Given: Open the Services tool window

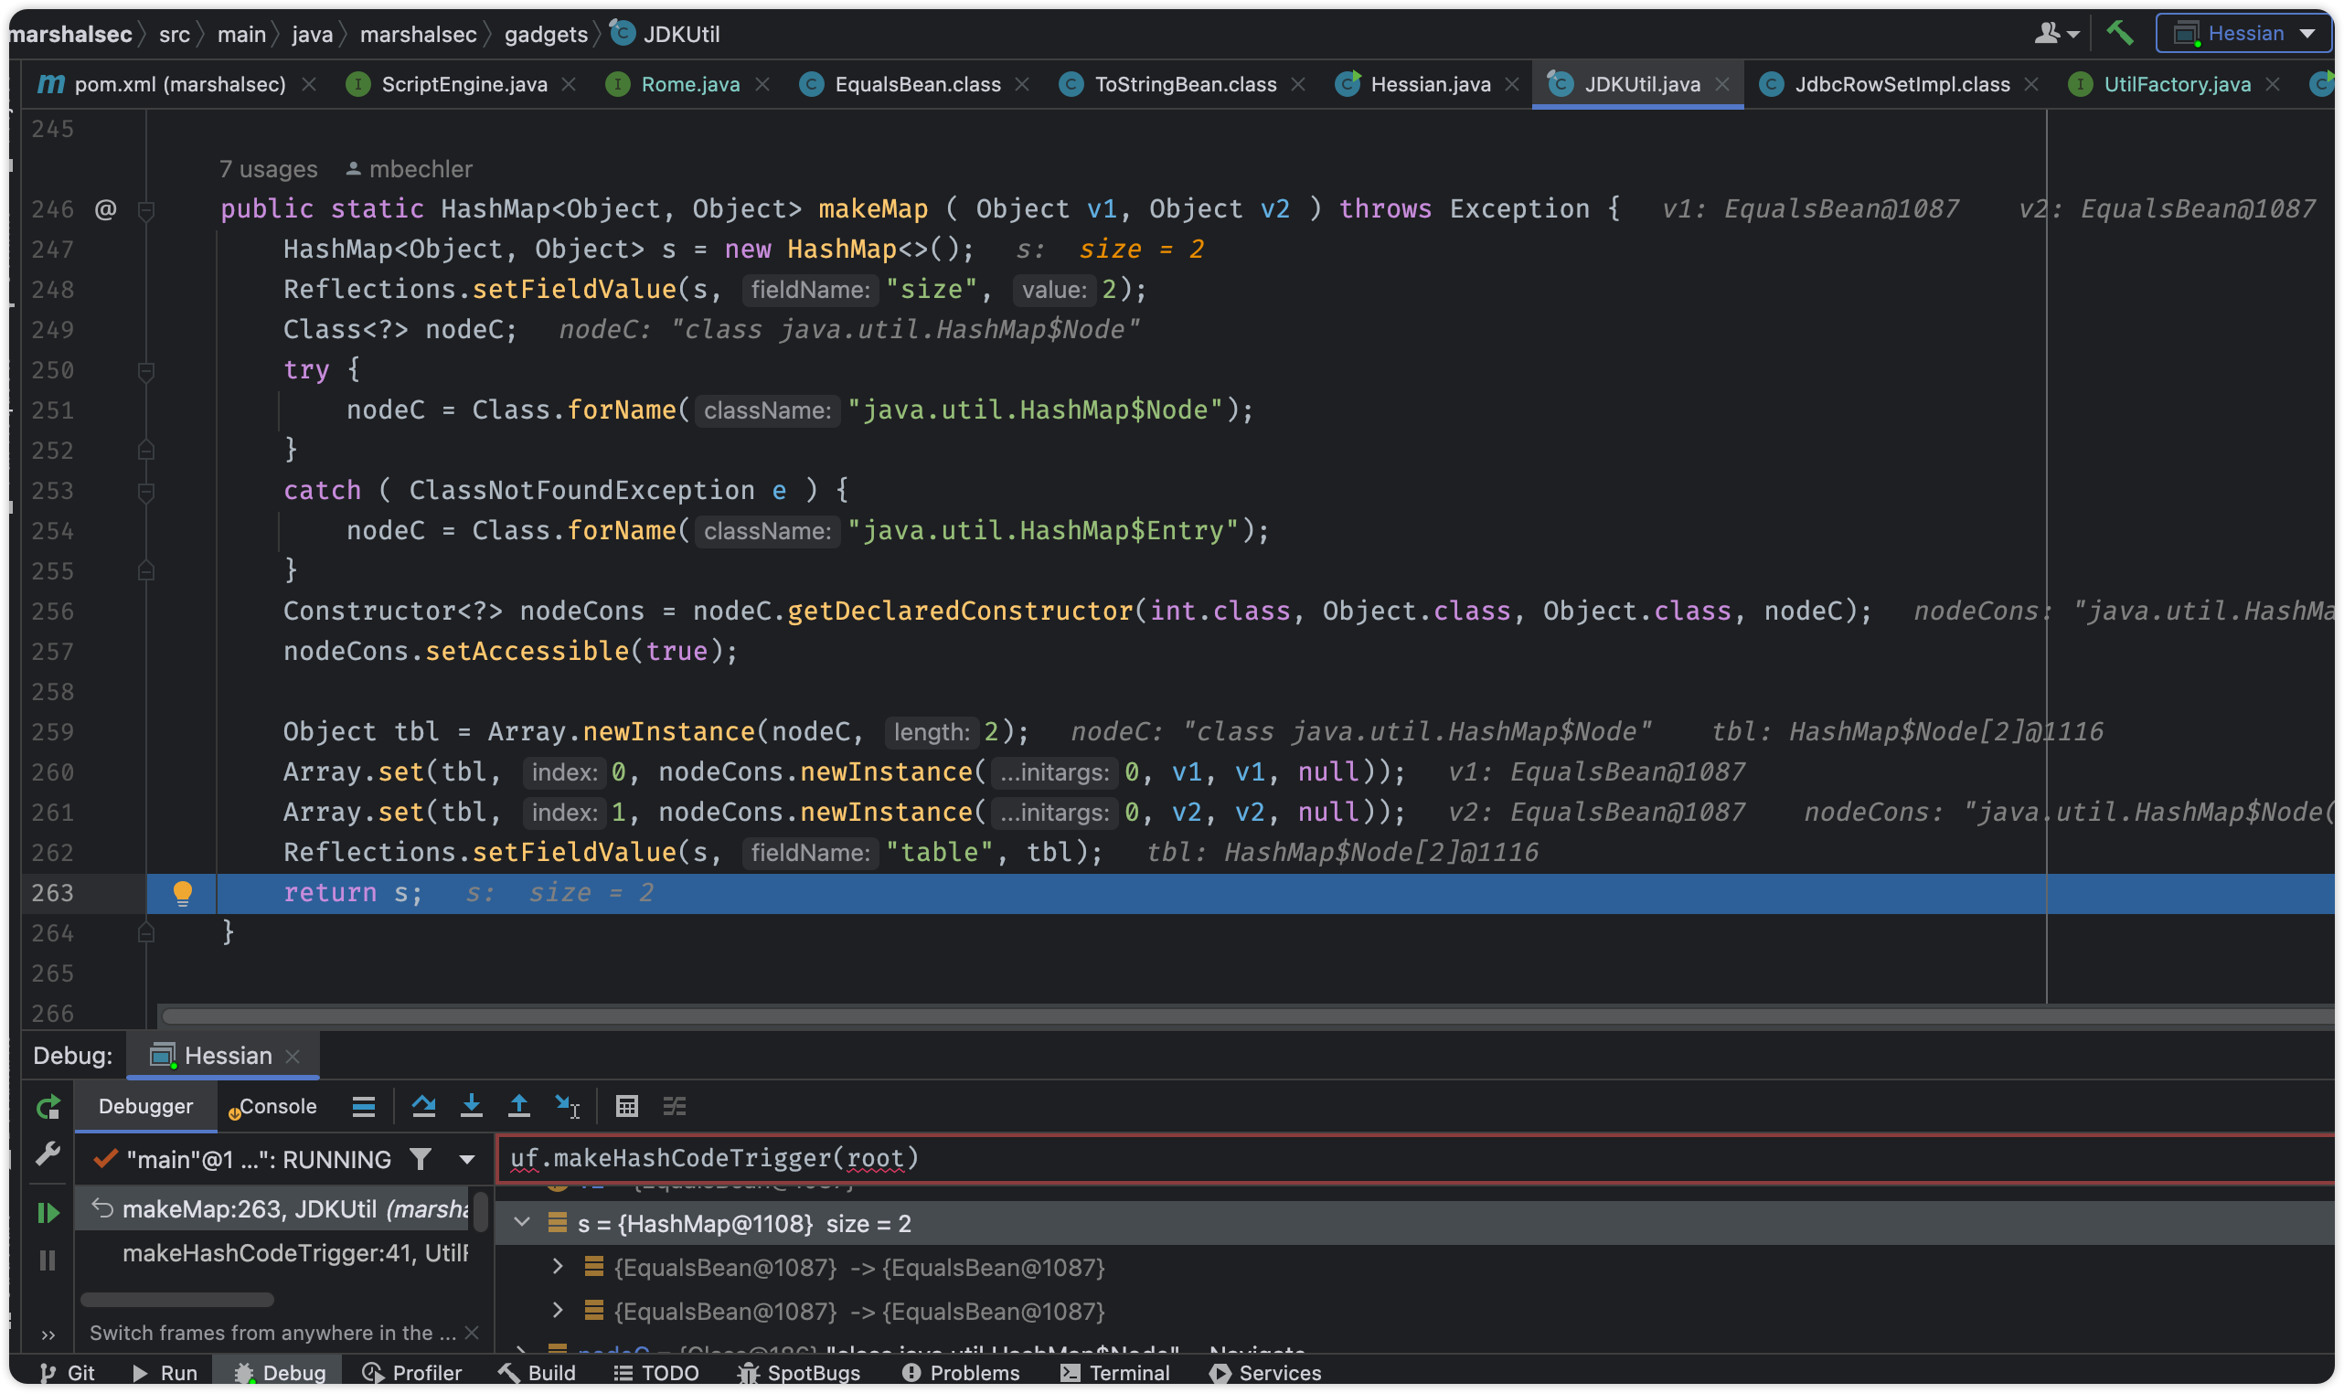Looking at the screenshot, I should [x=1265, y=1373].
